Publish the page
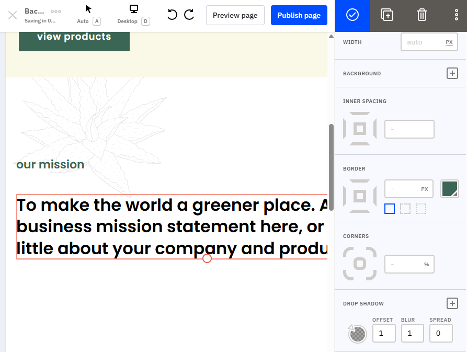The image size is (467, 352). pos(299,15)
